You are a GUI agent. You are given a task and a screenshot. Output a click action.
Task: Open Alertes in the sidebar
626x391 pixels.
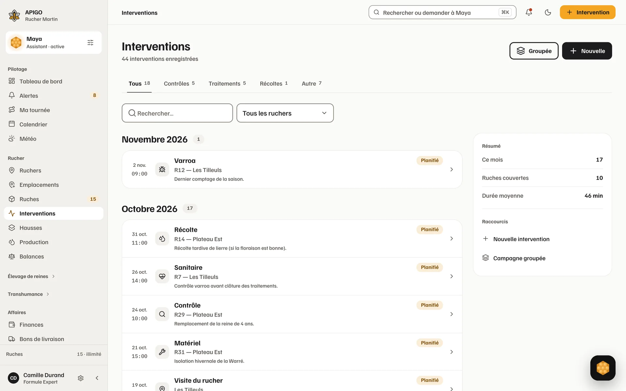(x=53, y=95)
